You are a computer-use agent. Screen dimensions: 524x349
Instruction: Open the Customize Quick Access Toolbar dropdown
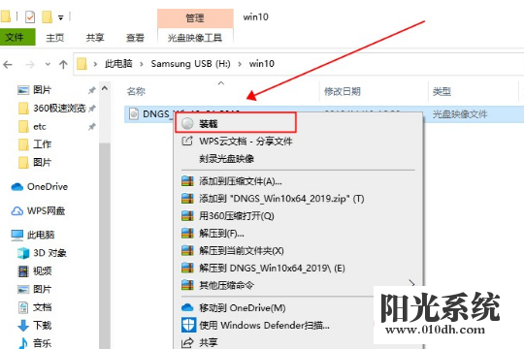tap(61, 17)
